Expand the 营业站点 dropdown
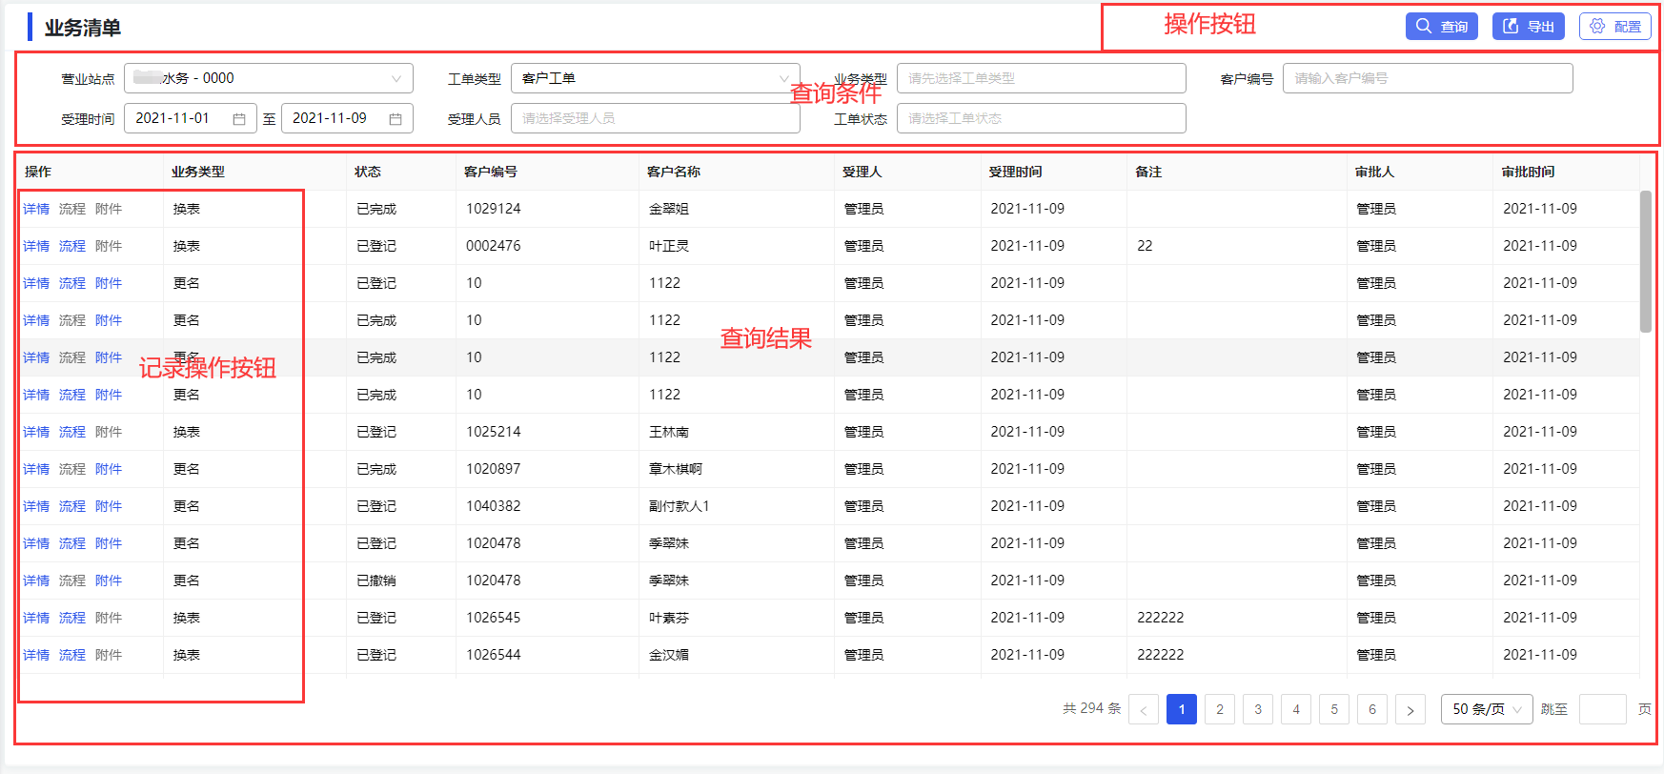Image resolution: width=1664 pixels, height=774 pixels. (x=269, y=78)
